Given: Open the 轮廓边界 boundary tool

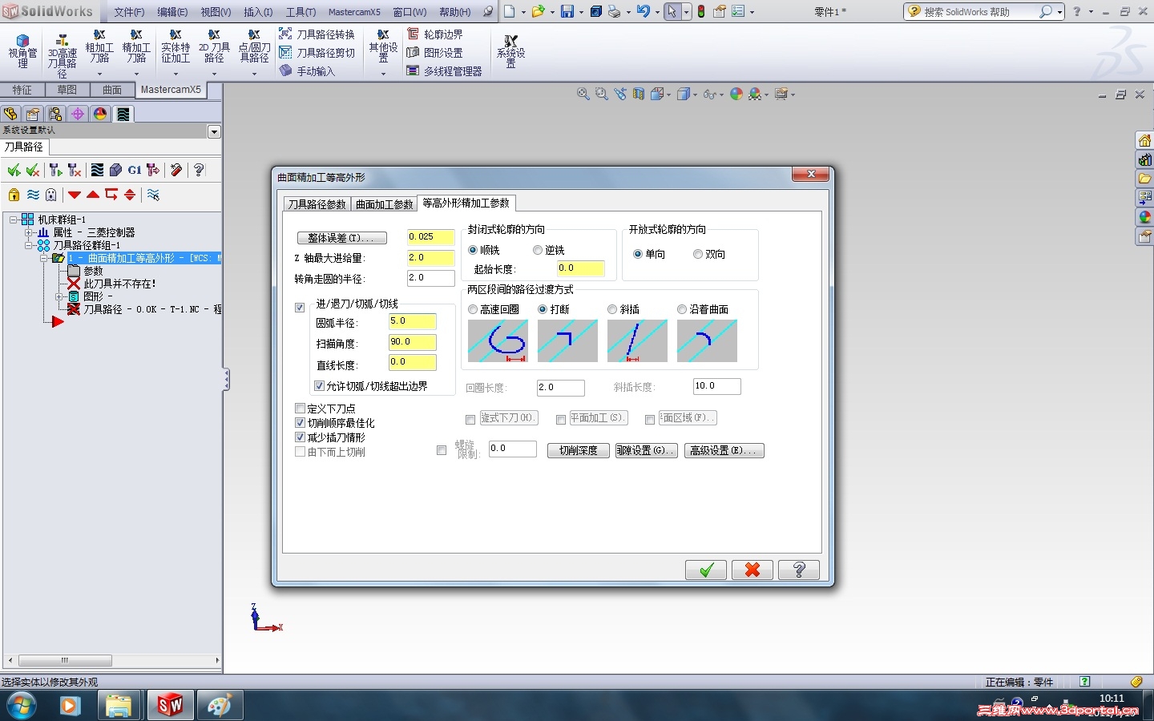Looking at the screenshot, I should 435,34.
